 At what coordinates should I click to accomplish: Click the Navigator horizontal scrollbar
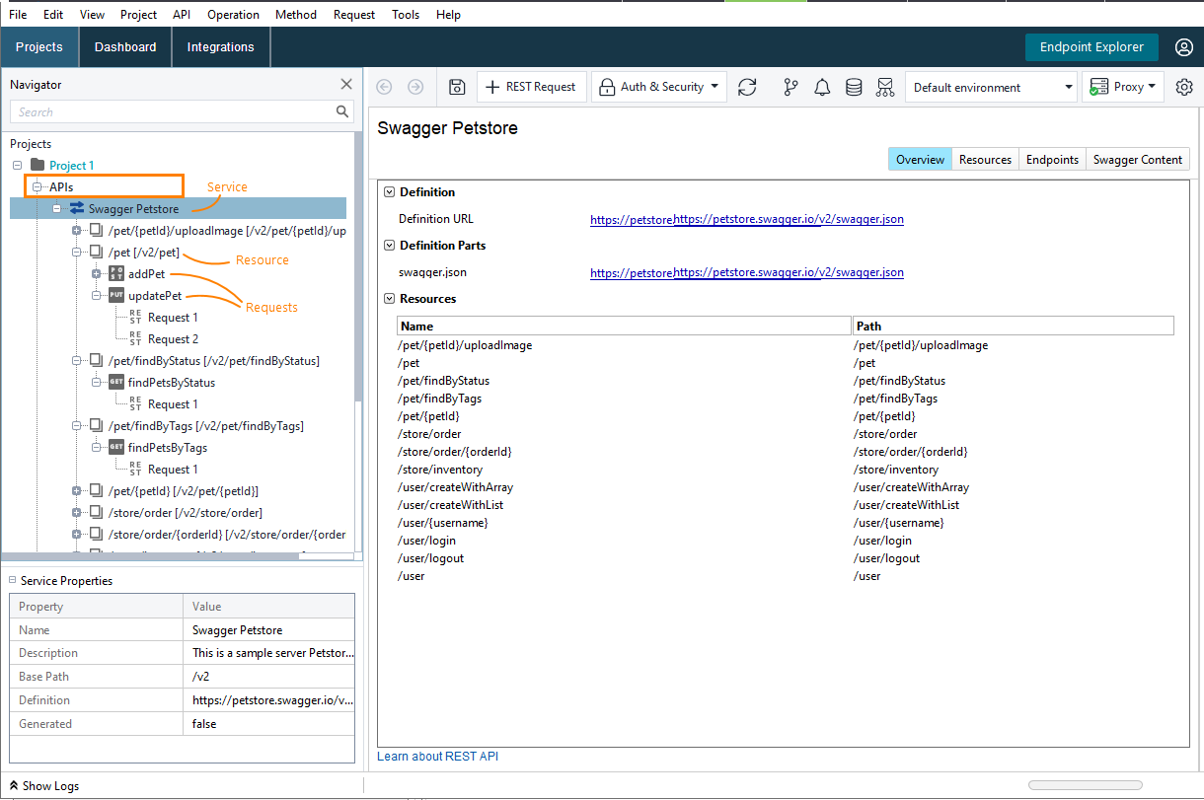point(151,556)
